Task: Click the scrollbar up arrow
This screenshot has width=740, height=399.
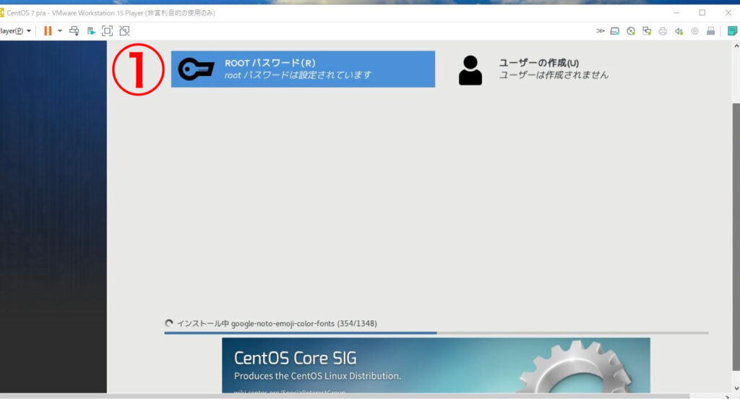Action: pyautogui.click(x=736, y=46)
